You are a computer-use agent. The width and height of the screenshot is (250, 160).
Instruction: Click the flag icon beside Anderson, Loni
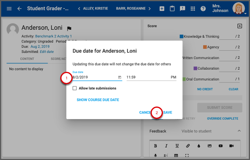click(69, 29)
